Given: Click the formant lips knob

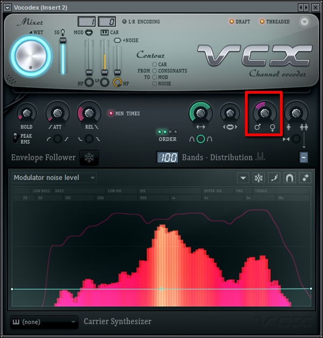Looking at the screenshot, I should tap(230, 113).
